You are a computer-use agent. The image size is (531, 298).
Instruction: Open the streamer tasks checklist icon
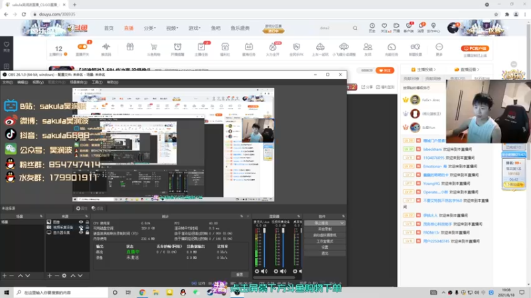(x=201, y=46)
